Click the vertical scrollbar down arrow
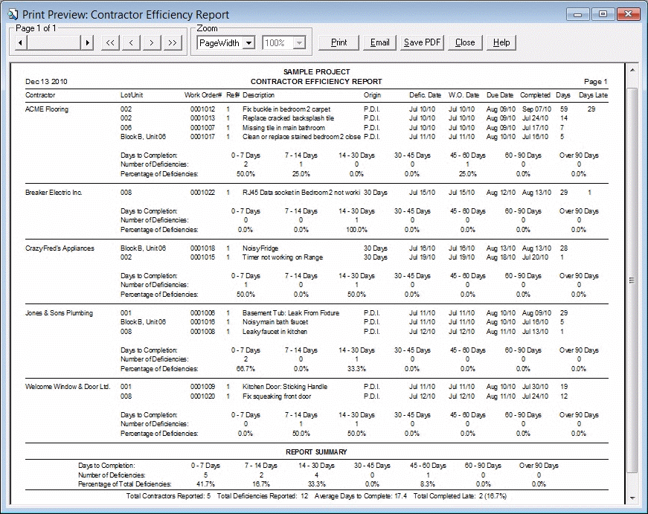Viewport: 648px width, 514px height. point(632,498)
